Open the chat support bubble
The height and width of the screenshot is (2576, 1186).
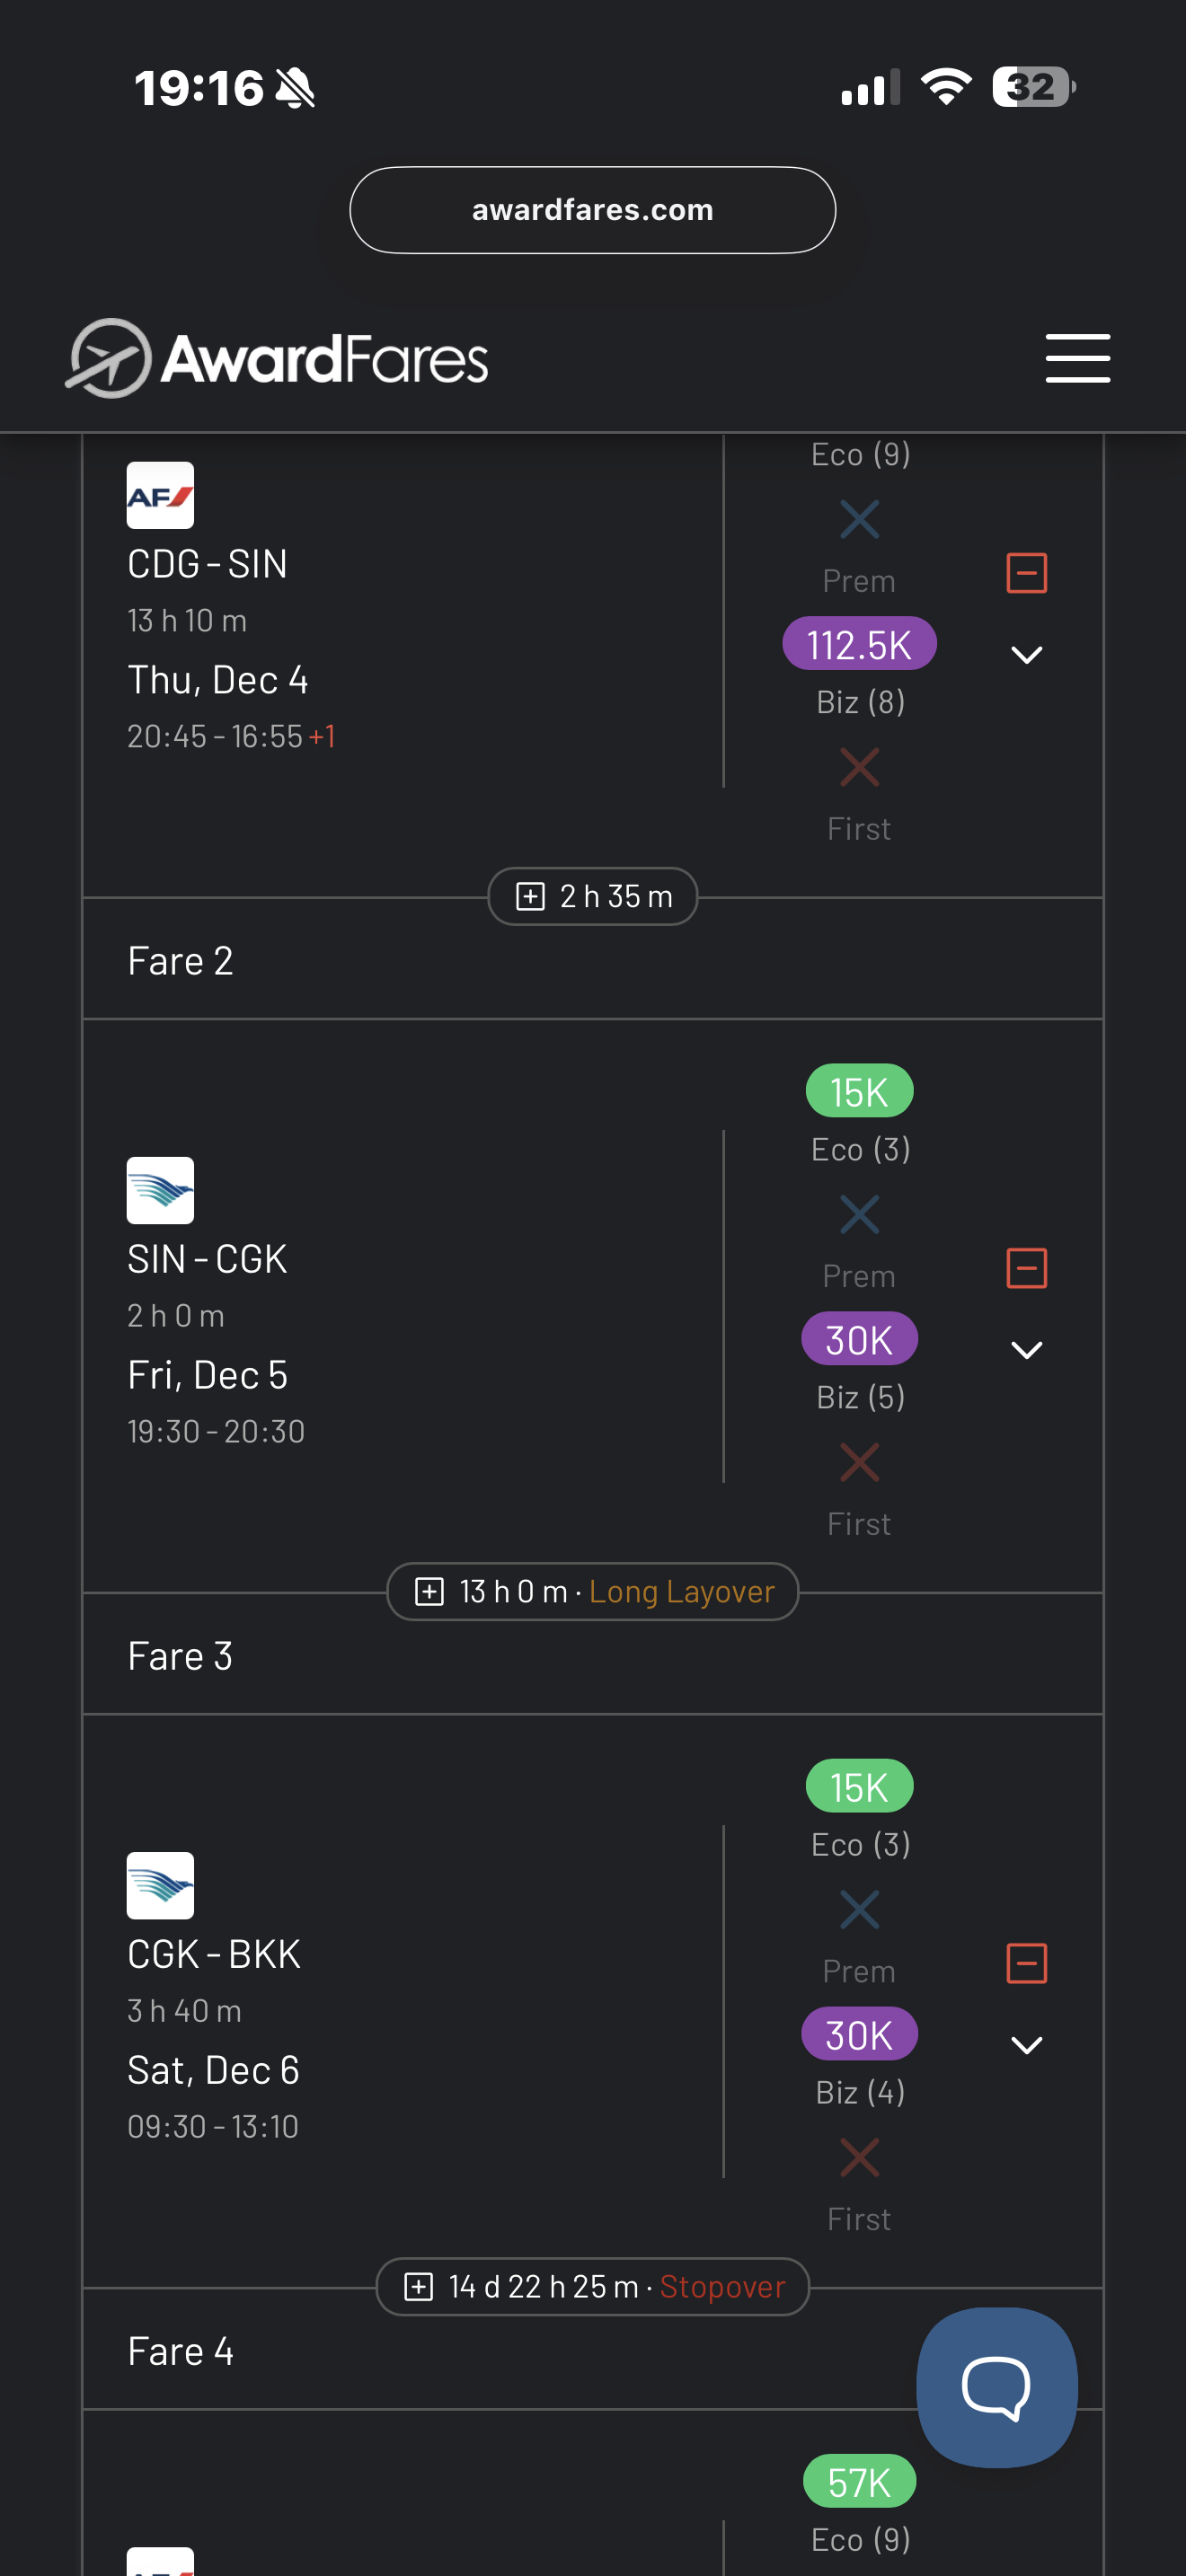pos(996,2386)
